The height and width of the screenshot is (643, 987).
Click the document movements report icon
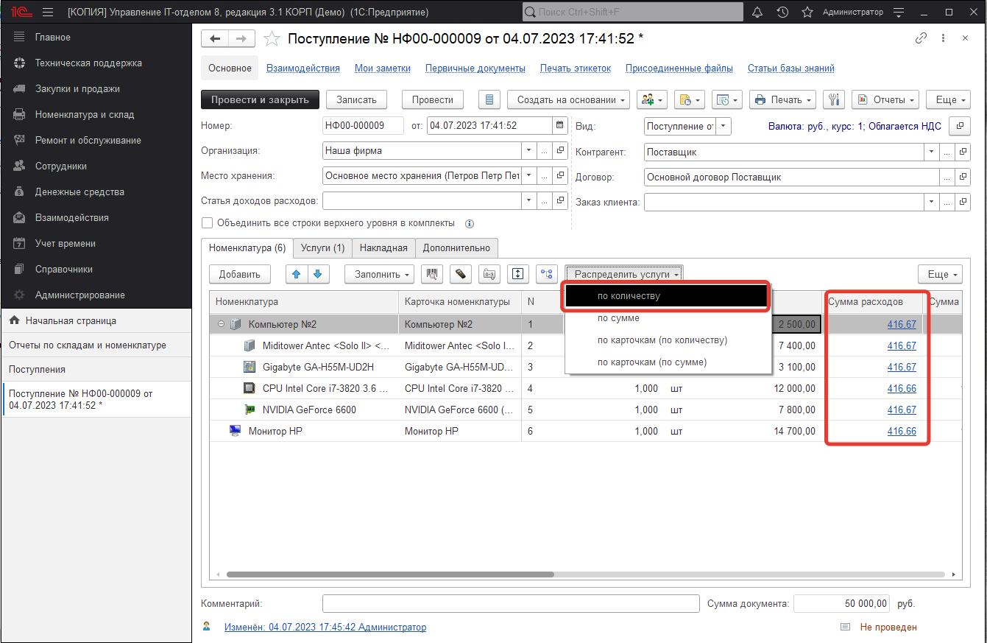coord(489,99)
